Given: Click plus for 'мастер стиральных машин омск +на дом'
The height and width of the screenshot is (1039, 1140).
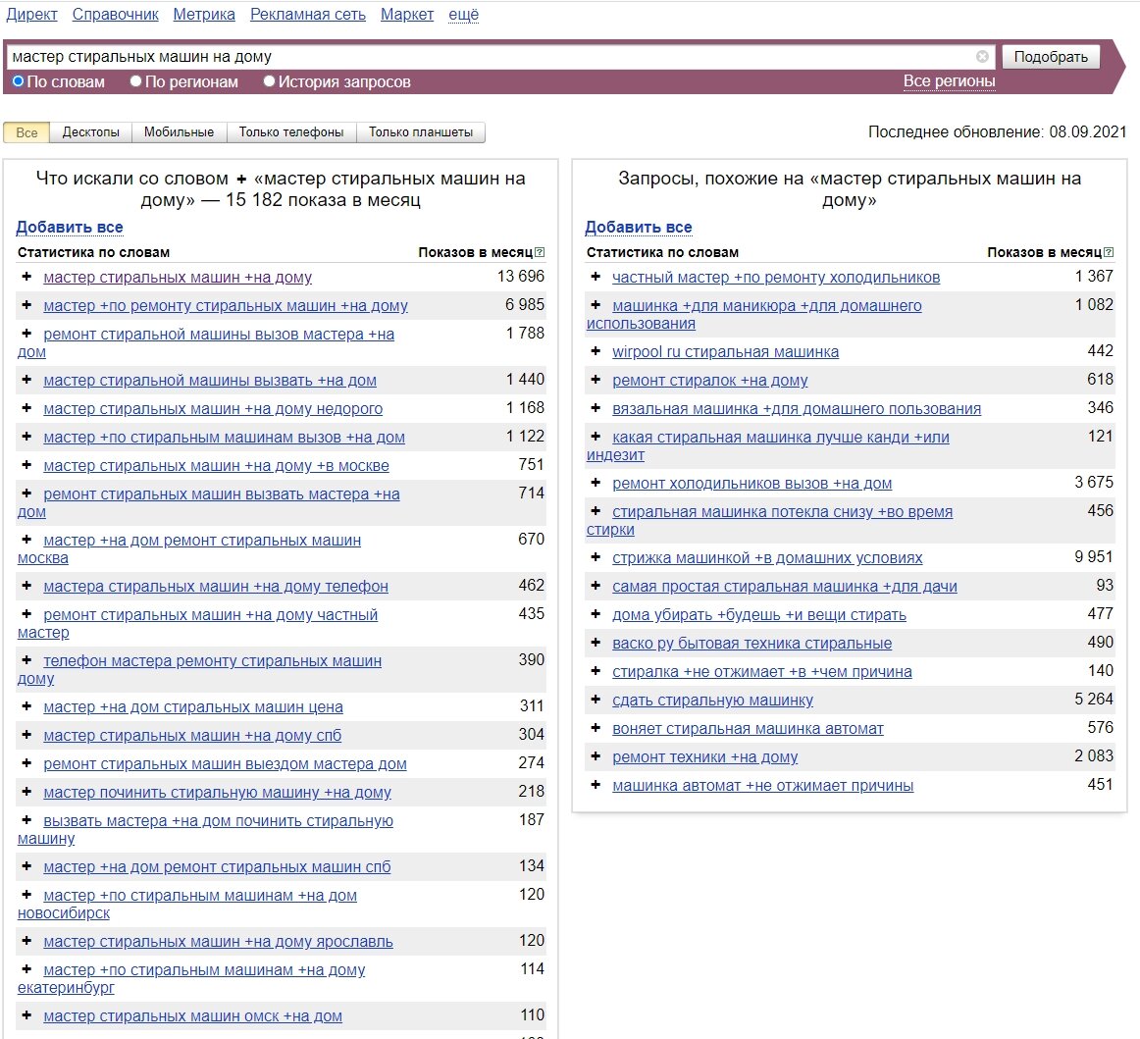Looking at the screenshot, I should [26, 1015].
